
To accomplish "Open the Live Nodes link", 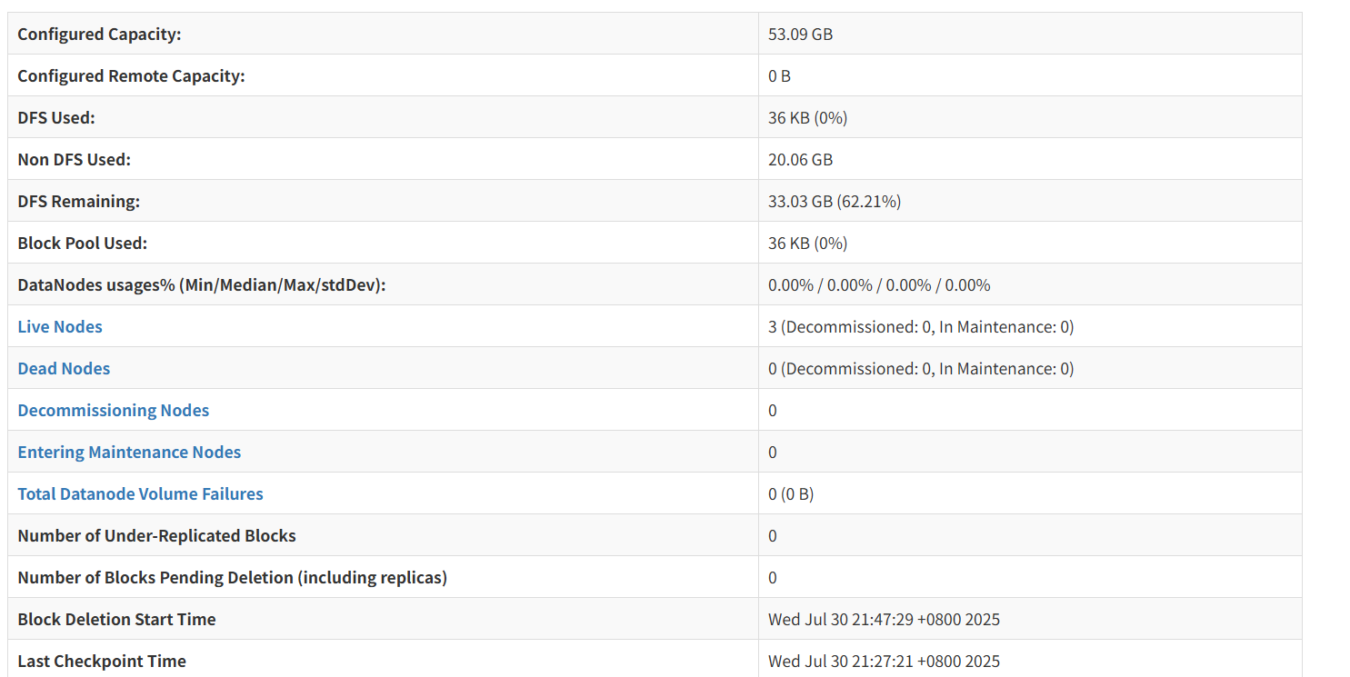I will click(x=60, y=327).
